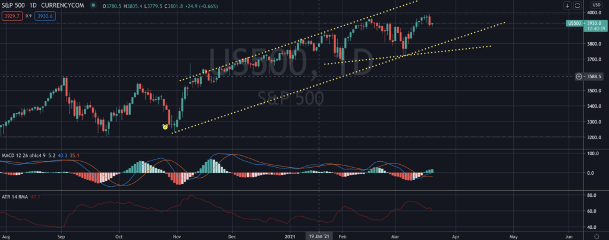
Task: Click the Apr label on the time axis
Action: [455, 236]
